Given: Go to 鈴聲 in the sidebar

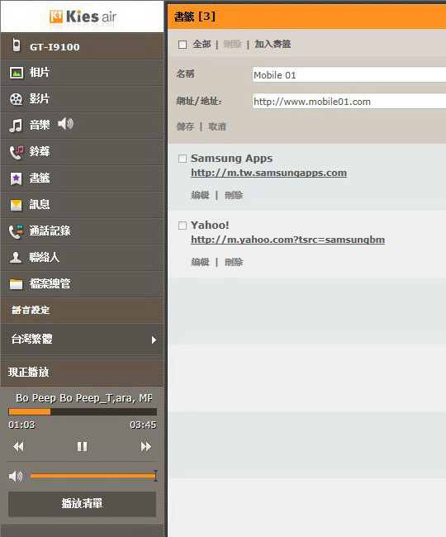Looking at the screenshot, I should [x=82, y=152].
